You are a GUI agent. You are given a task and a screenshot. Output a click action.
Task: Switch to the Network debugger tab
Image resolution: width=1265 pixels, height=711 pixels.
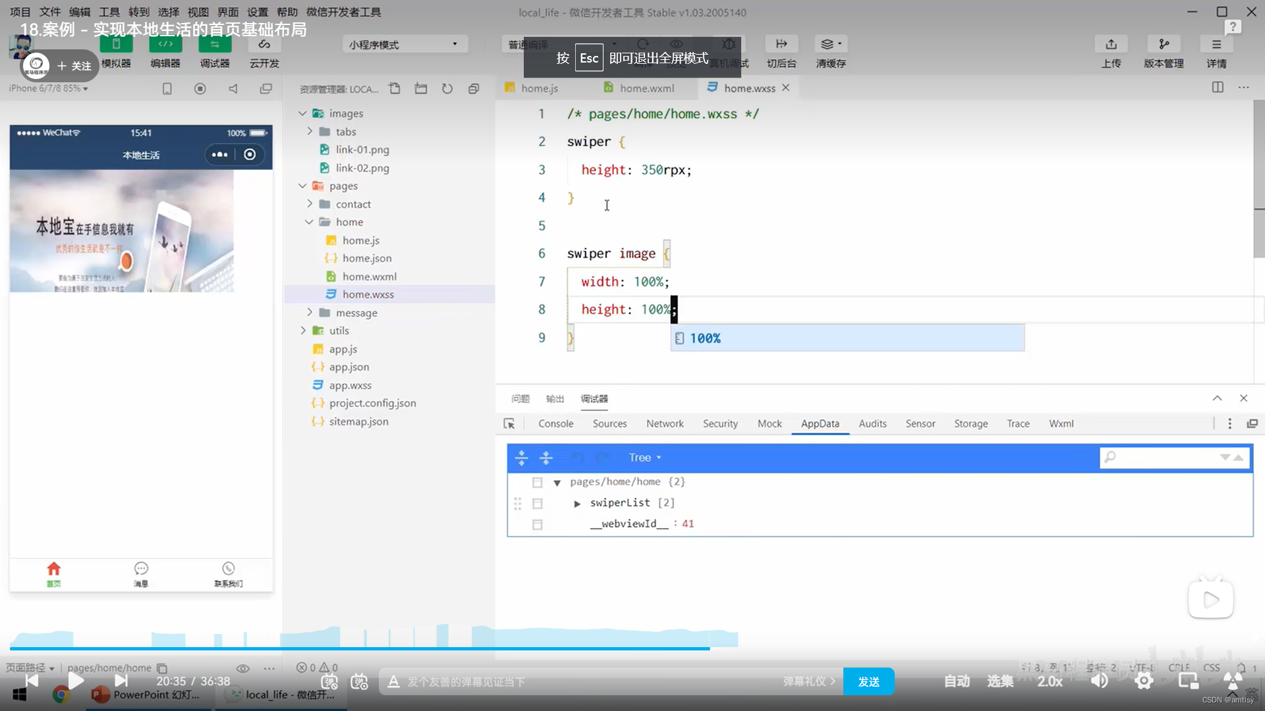pos(665,424)
